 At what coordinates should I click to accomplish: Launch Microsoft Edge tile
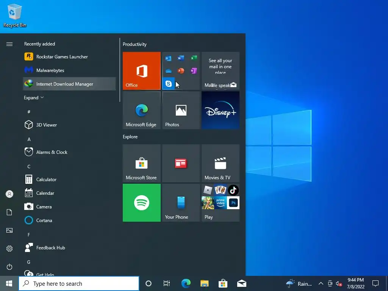142,110
